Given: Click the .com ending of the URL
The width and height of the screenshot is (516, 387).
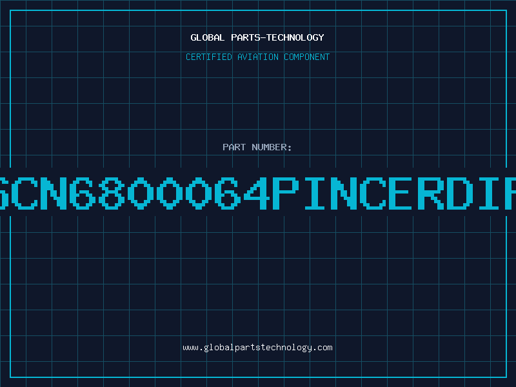Looking at the screenshot, I should point(323,348).
